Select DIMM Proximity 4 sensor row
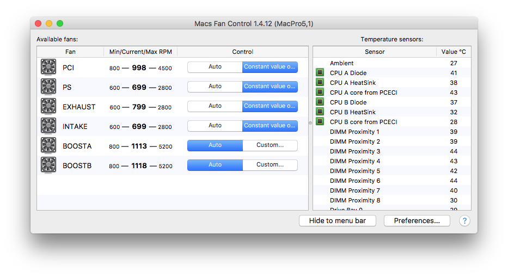Screen dimensions: 508x277 coord(392,161)
